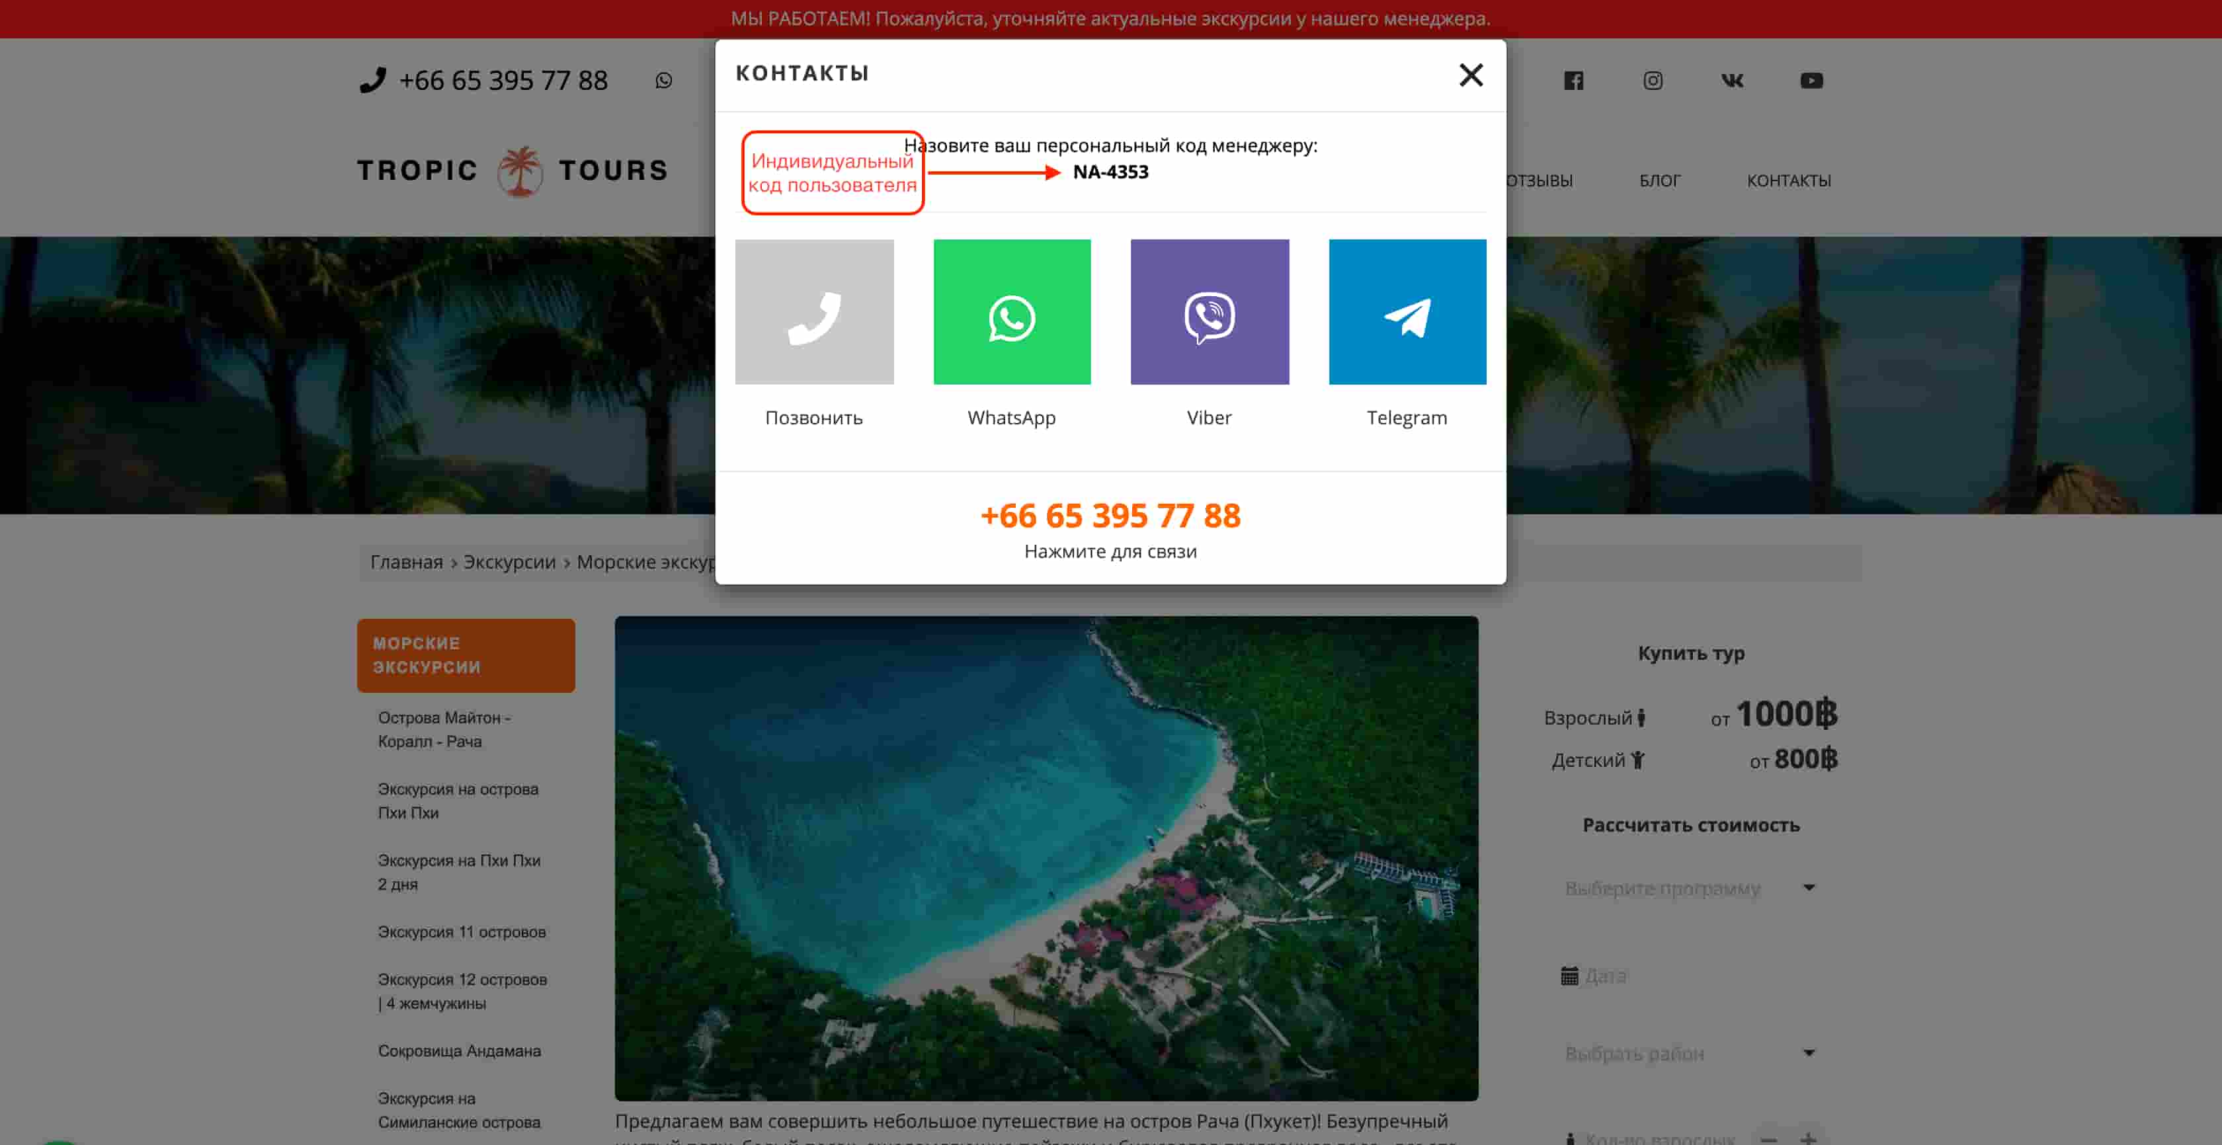Go to Главная breadcrumb
Image resolution: width=2222 pixels, height=1145 pixels.
coord(406,562)
